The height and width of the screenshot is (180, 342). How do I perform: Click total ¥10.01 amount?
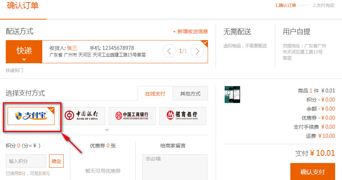[x=322, y=153]
